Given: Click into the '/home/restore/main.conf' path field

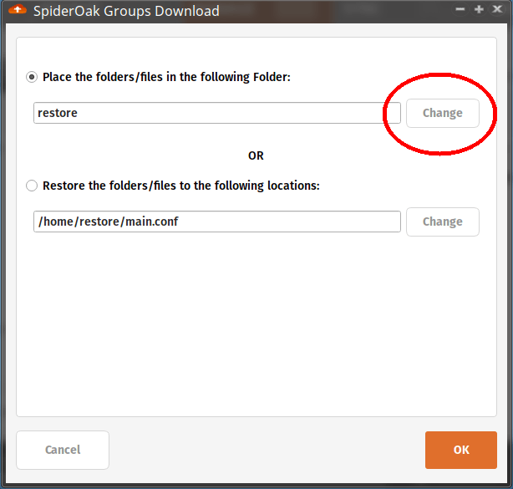Looking at the screenshot, I should click(x=217, y=222).
